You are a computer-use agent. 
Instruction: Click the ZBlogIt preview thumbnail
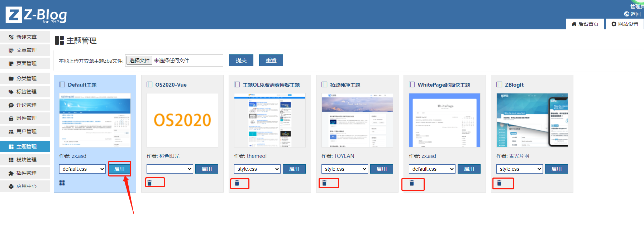532,120
